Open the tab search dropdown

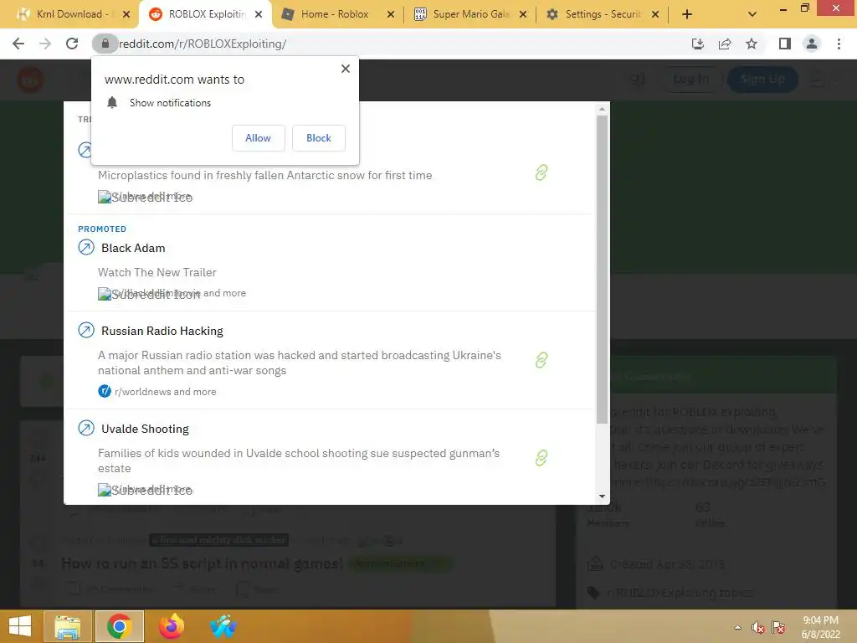752,14
